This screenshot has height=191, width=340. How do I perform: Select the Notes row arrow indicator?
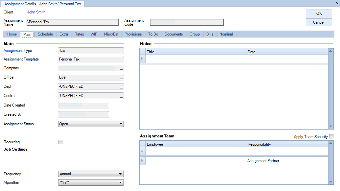pyautogui.click(x=142, y=59)
